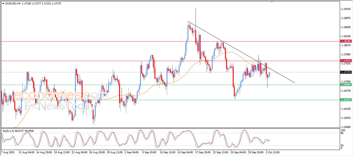Click the 17 Sep 20:00 time label
The height and width of the screenshot is (156, 353).
click(x=203, y=152)
